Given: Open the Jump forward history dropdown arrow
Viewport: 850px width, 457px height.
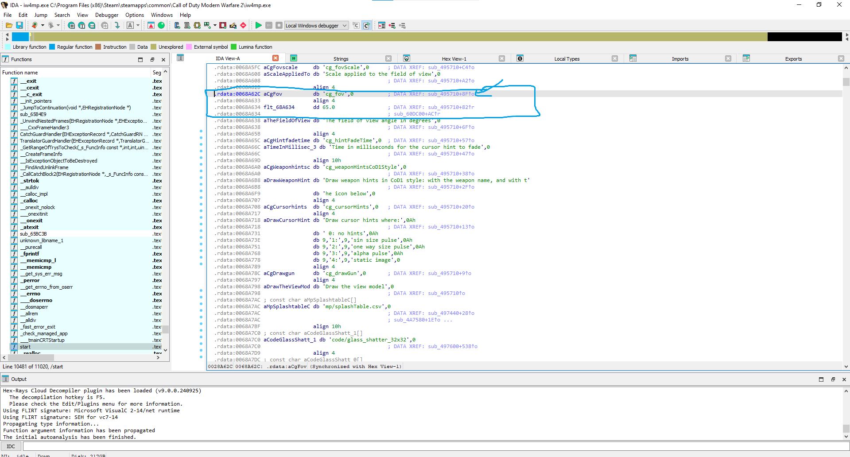Looking at the screenshot, I should point(58,25).
